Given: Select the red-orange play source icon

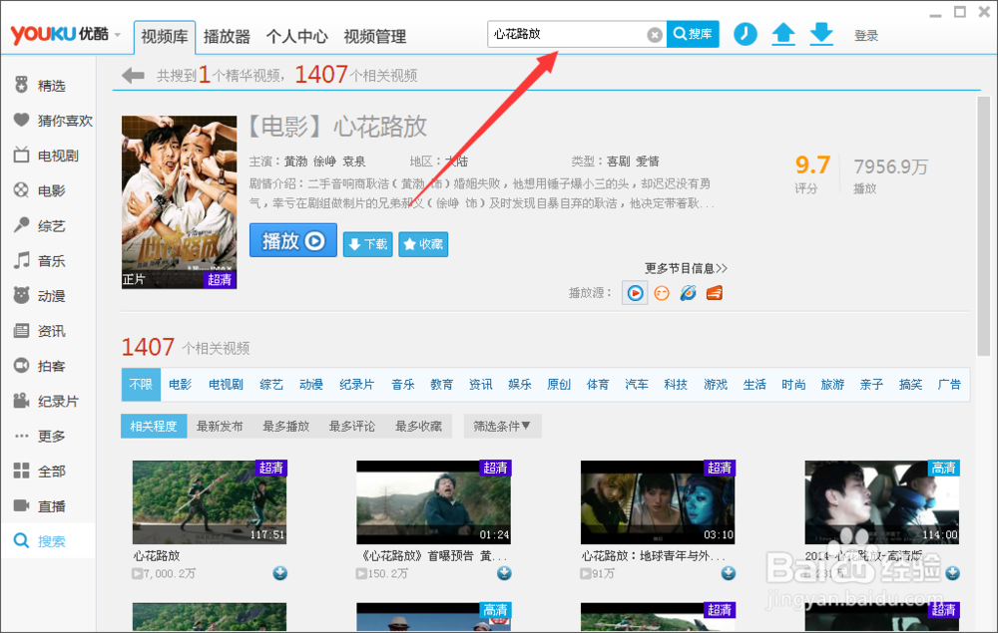Looking at the screenshot, I should pyautogui.click(x=715, y=293).
